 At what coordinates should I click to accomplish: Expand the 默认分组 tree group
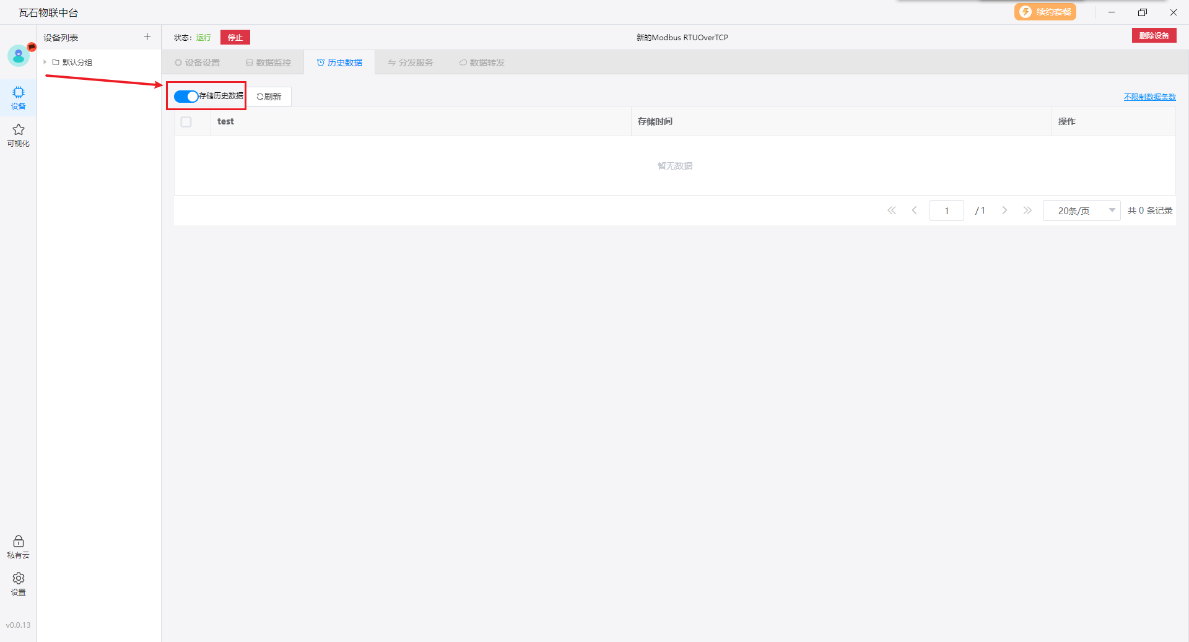45,62
